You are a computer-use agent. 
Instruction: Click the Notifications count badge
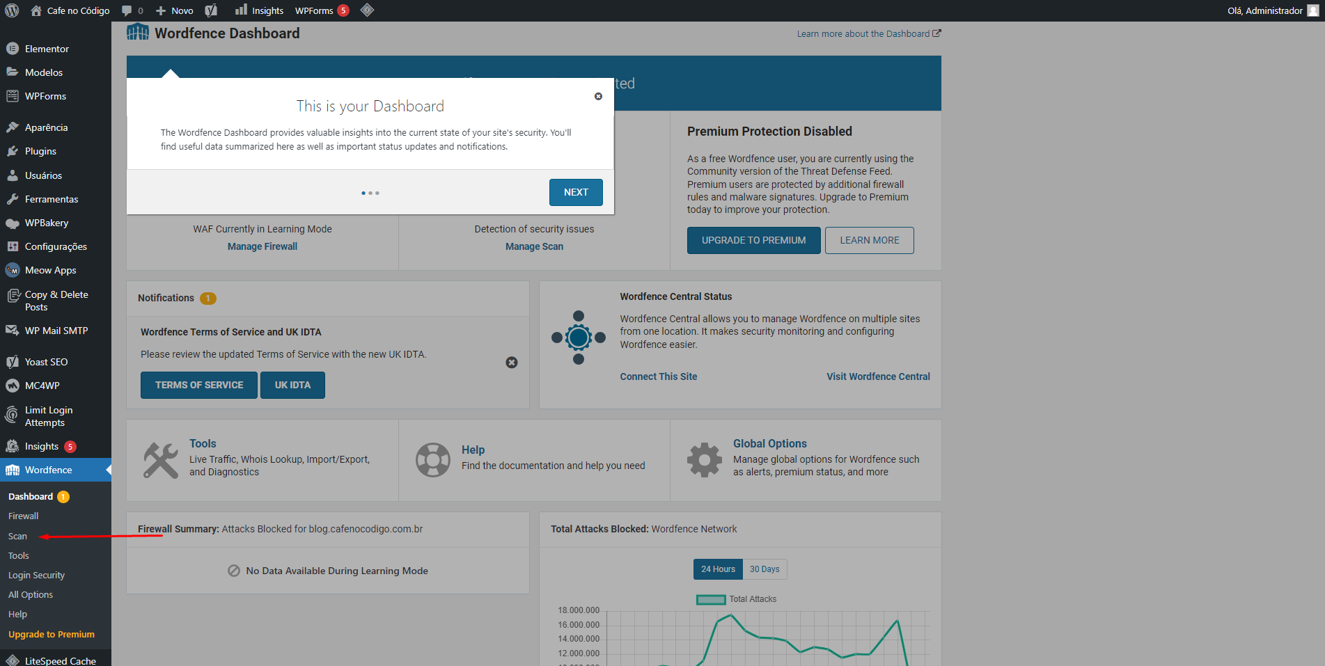tap(207, 298)
